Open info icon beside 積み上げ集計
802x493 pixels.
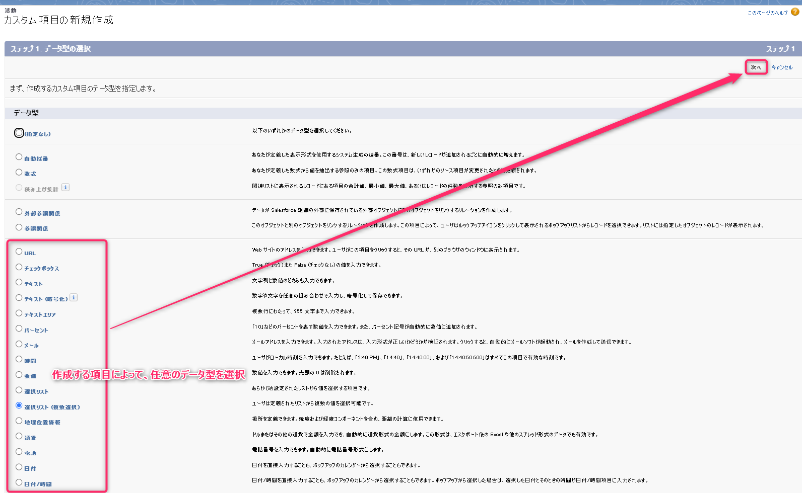click(x=65, y=187)
